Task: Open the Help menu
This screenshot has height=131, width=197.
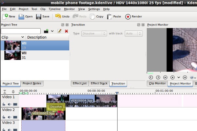Action: pyautogui.click(x=106, y=9)
